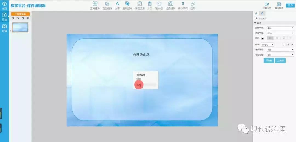Screen dimensions: 296x142
Task: Move the page down in list
Action: (18, 18)
